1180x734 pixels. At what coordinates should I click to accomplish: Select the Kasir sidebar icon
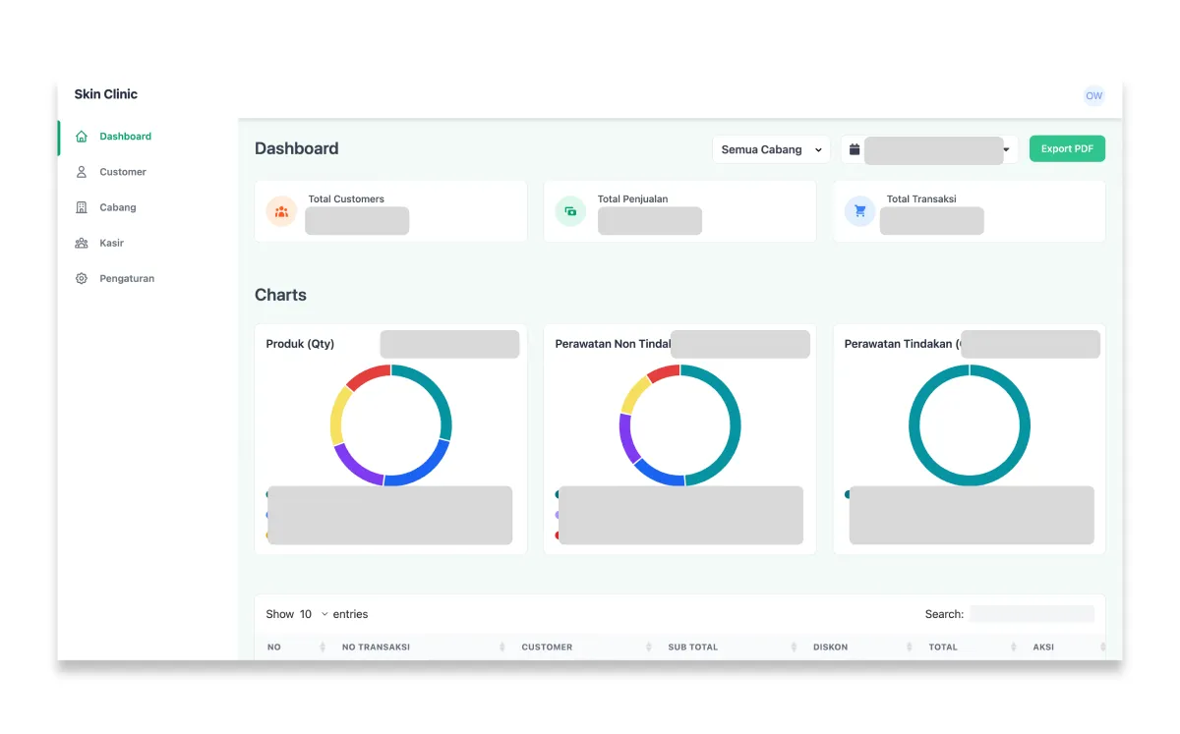[81, 243]
